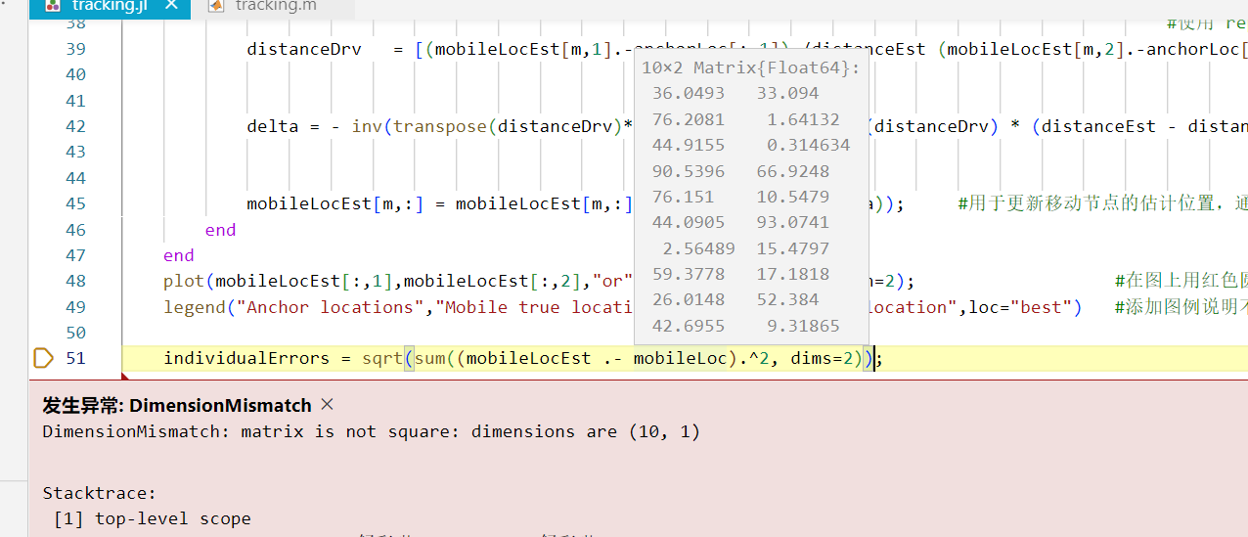This screenshot has height=537, width=1248.
Task: Click value 66.9248 in the matrix hover
Action: [x=793, y=171]
